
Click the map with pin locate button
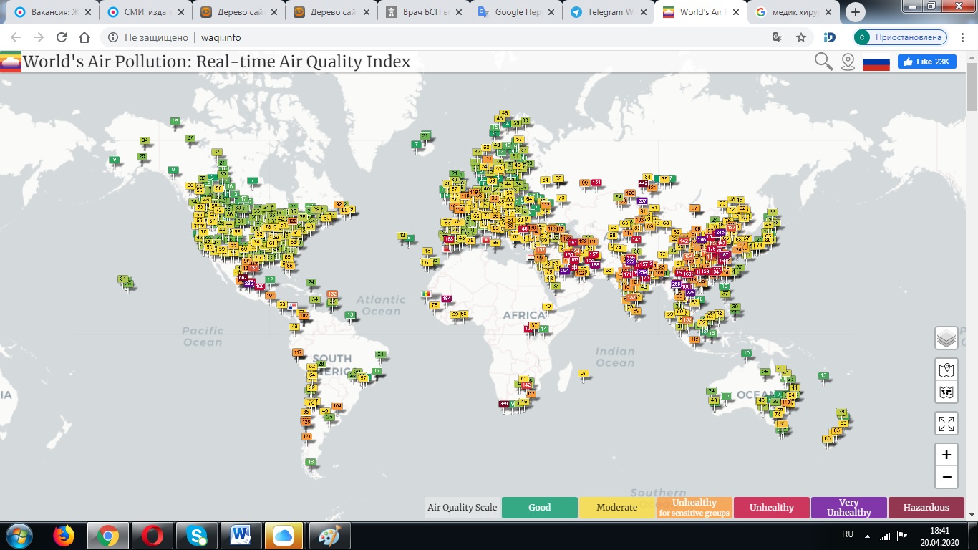point(946,370)
